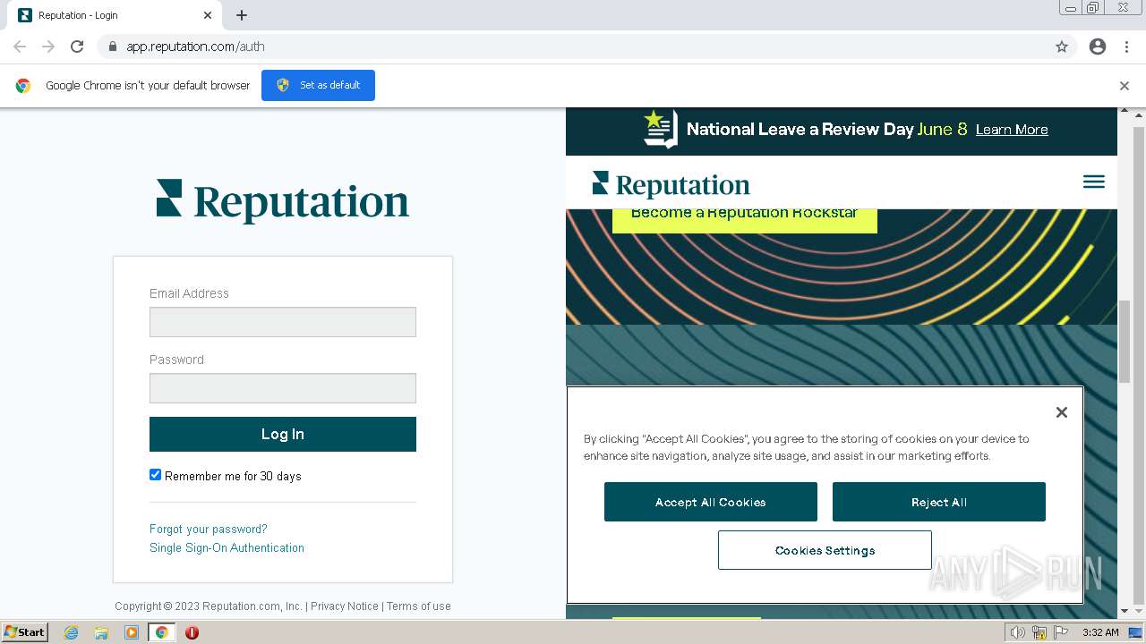Open the Windows Start menu
Screen dimensions: 1146x644
pos(24,632)
